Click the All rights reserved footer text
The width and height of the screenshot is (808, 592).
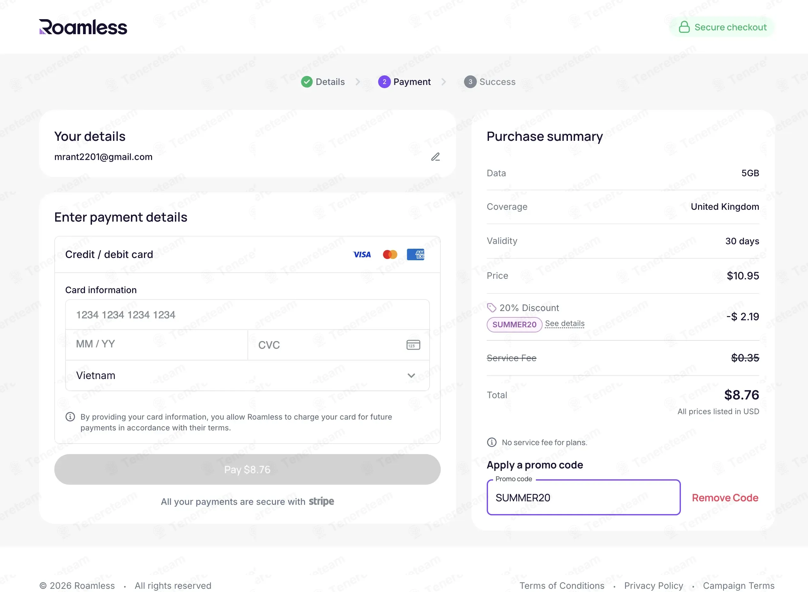pyautogui.click(x=173, y=586)
